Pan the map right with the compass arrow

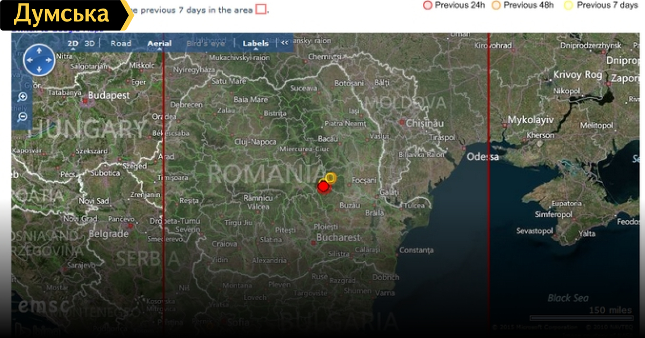(49, 60)
